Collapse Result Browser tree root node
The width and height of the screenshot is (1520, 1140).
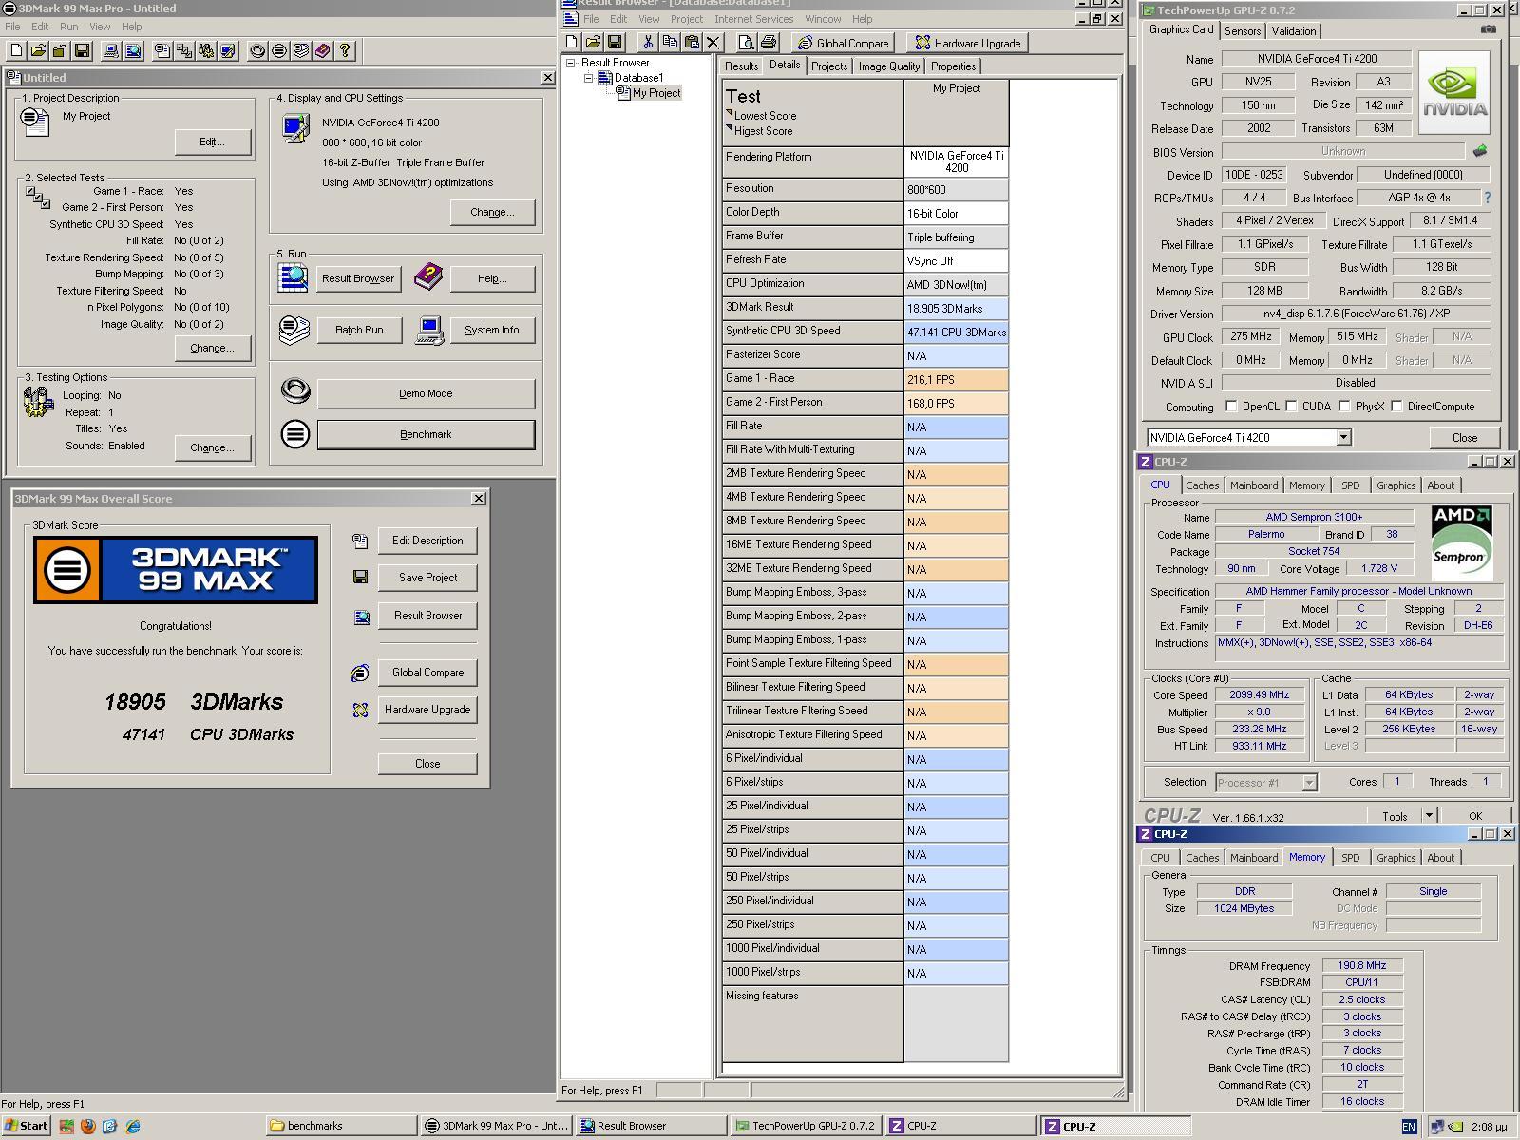(571, 63)
